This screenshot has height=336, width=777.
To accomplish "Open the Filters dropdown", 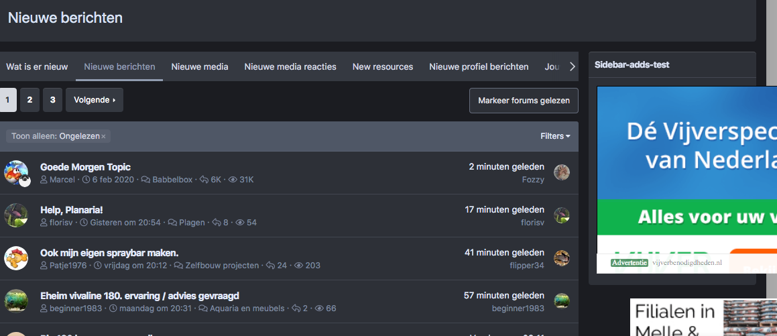I will 555,135.
